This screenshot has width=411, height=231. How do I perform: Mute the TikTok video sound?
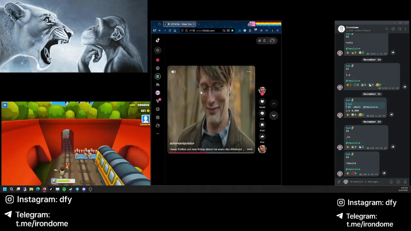point(173,72)
